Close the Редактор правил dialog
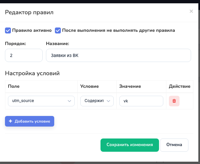Image resolution: width=200 pixels, height=164 pixels. pyautogui.click(x=191, y=11)
